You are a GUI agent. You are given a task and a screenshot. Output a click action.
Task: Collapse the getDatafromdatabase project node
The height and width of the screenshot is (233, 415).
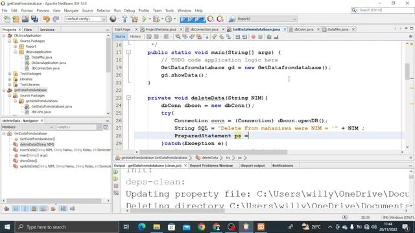pos(4,90)
